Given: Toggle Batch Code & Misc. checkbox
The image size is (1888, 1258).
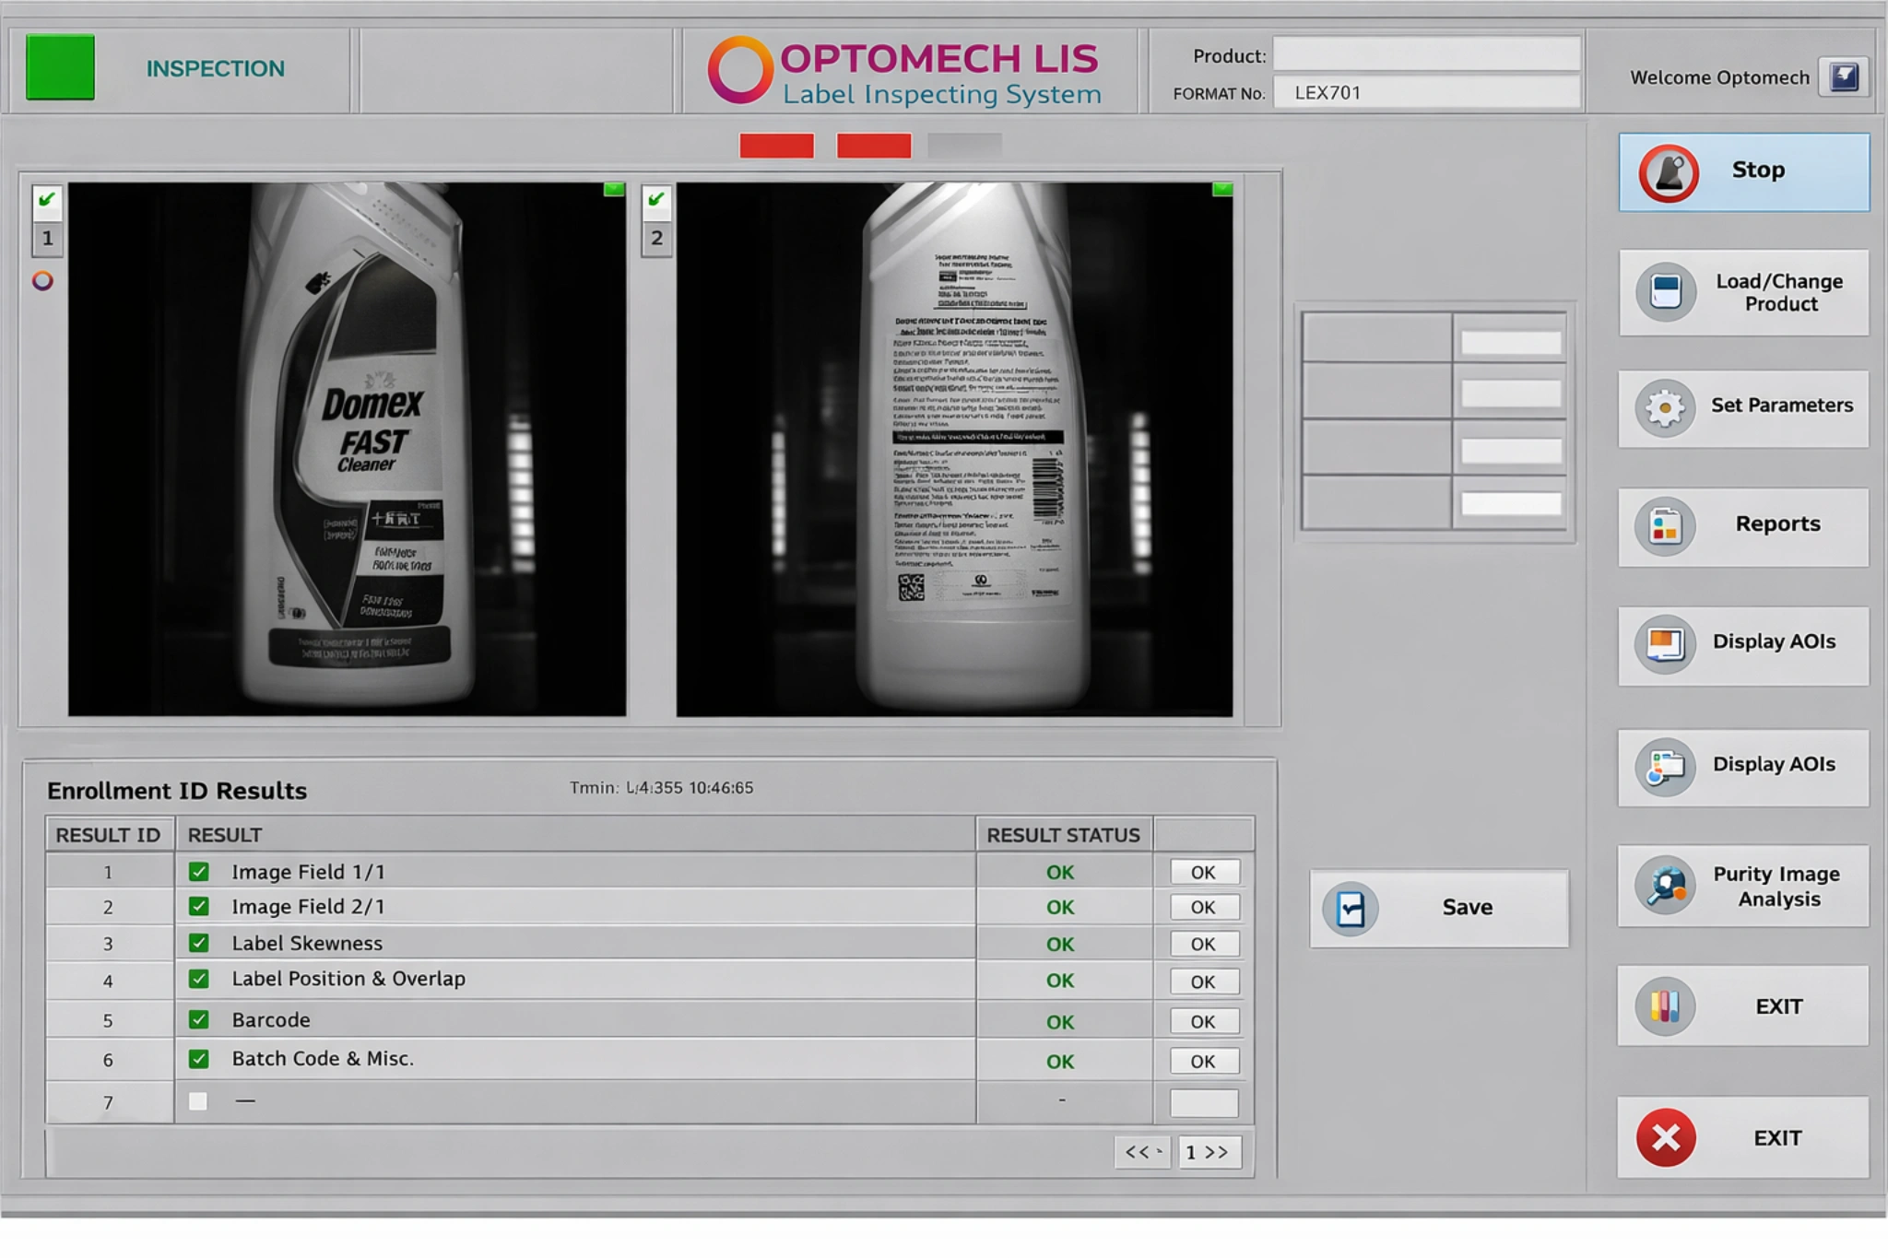Looking at the screenshot, I should pyautogui.click(x=198, y=1059).
